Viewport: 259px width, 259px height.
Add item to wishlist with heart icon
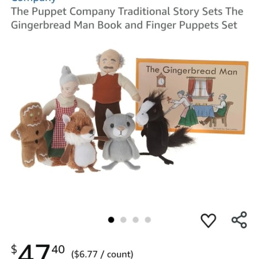coord(208,220)
